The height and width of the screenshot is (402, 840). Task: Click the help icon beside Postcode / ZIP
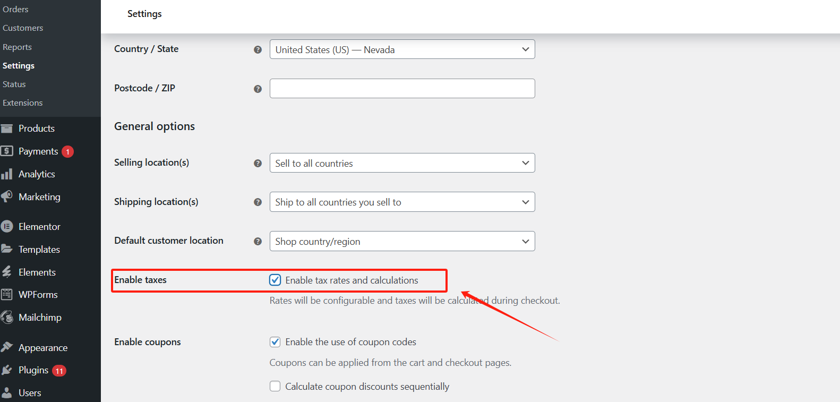click(x=258, y=89)
